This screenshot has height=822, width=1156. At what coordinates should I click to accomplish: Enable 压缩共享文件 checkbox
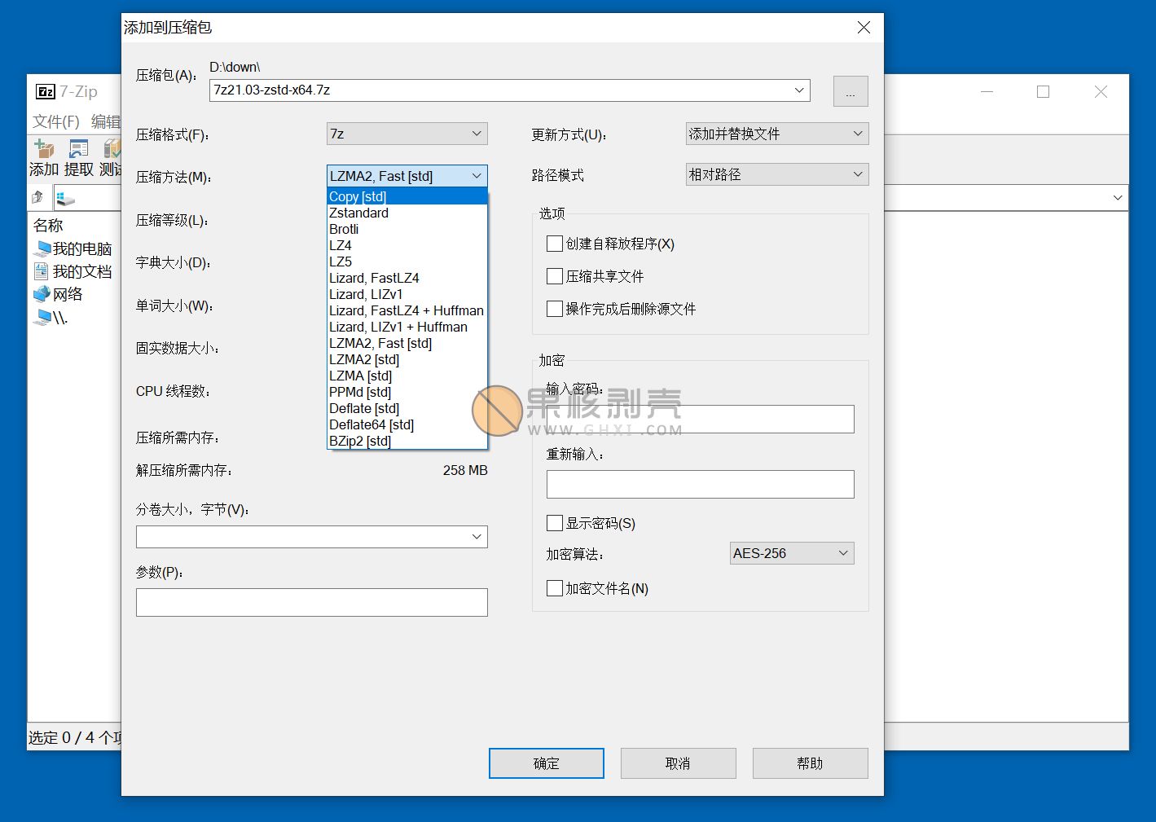(x=555, y=276)
